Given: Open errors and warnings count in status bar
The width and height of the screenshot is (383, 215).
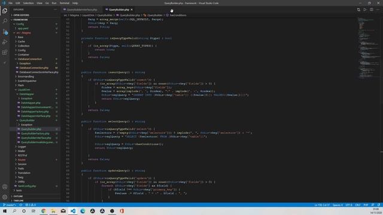Looking at the screenshot, I should tap(31, 205).
